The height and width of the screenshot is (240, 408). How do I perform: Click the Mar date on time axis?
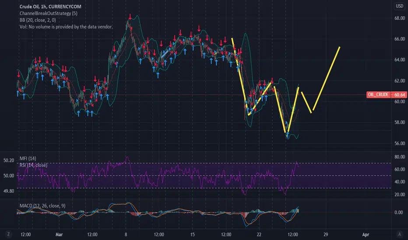pos(59,235)
